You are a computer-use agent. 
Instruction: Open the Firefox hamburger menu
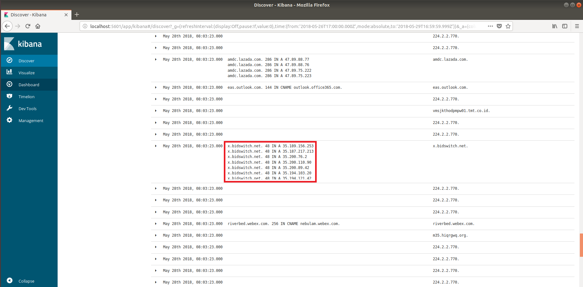(x=577, y=26)
